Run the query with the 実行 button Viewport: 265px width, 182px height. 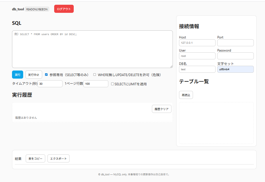[17, 74]
